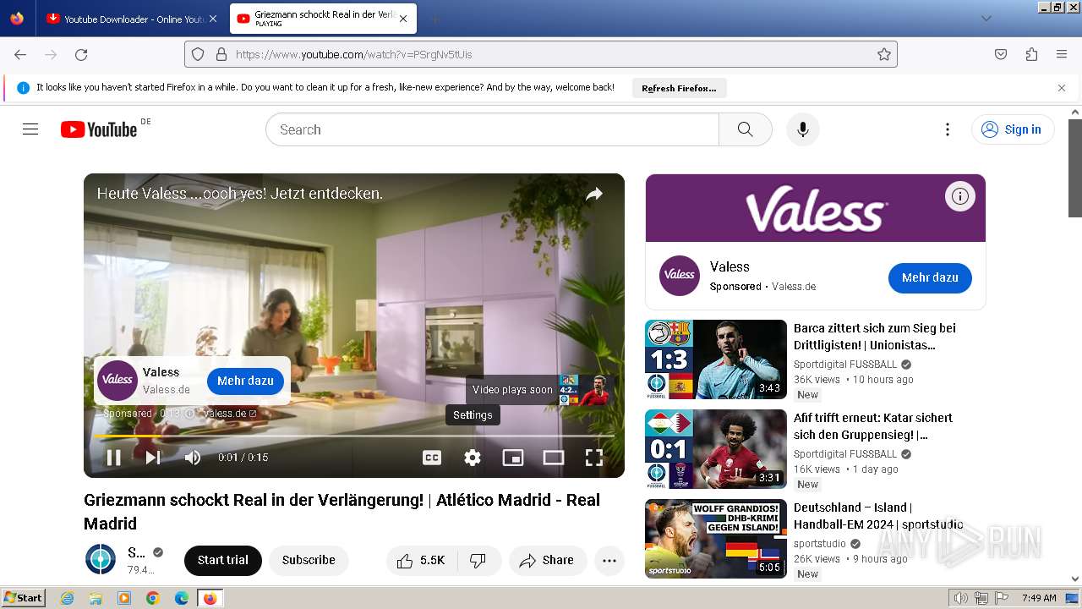Viewport: 1082px width, 609px height.
Task: Share the ad via arrow icon
Action: point(594,194)
